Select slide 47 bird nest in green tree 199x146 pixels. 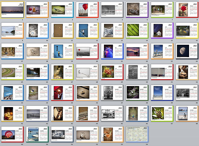pos(162,114)
